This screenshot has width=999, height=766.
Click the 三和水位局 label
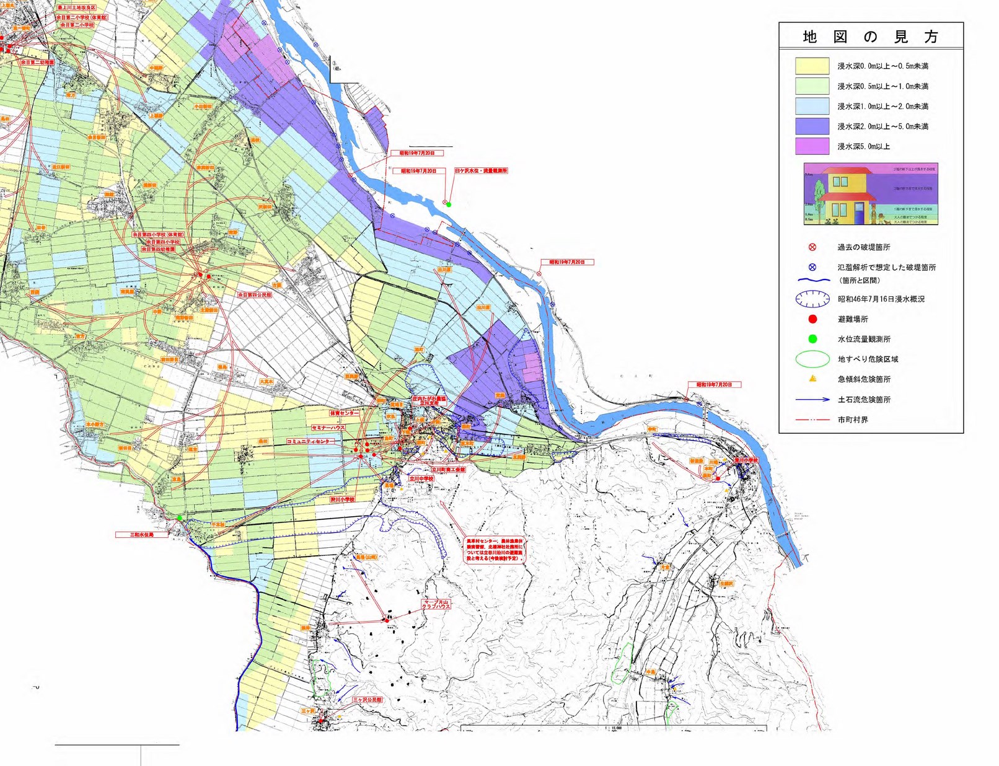point(141,534)
